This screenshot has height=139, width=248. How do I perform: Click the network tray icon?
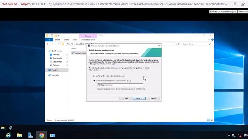(234, 136)
